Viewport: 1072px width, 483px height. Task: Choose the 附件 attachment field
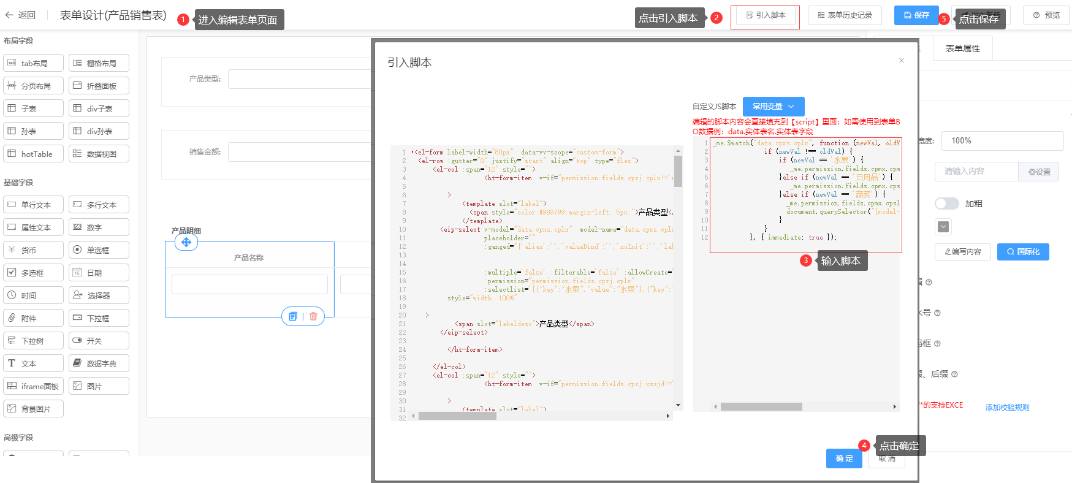point(34,318)
